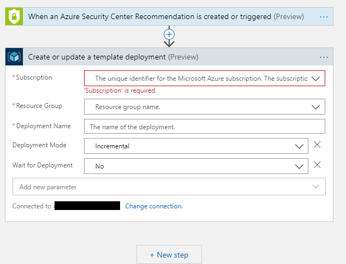346x264 pixels.
Task: Click the Deployment Name field label
Action: (43, 126)
